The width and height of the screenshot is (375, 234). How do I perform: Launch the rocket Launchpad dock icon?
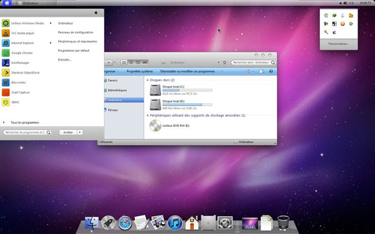pos(108,223)
